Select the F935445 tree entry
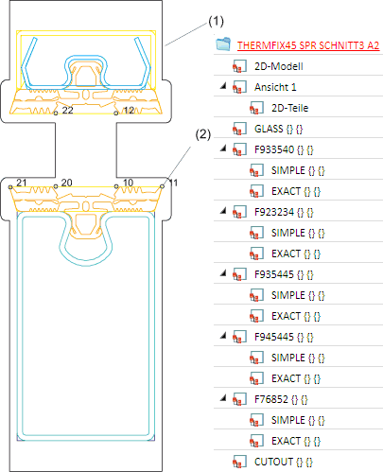Image resolution: width=383 pixels, height=472 pixels. coord(284,274)
